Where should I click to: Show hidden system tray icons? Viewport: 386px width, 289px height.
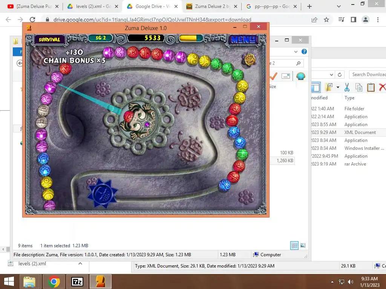point(332,282)
